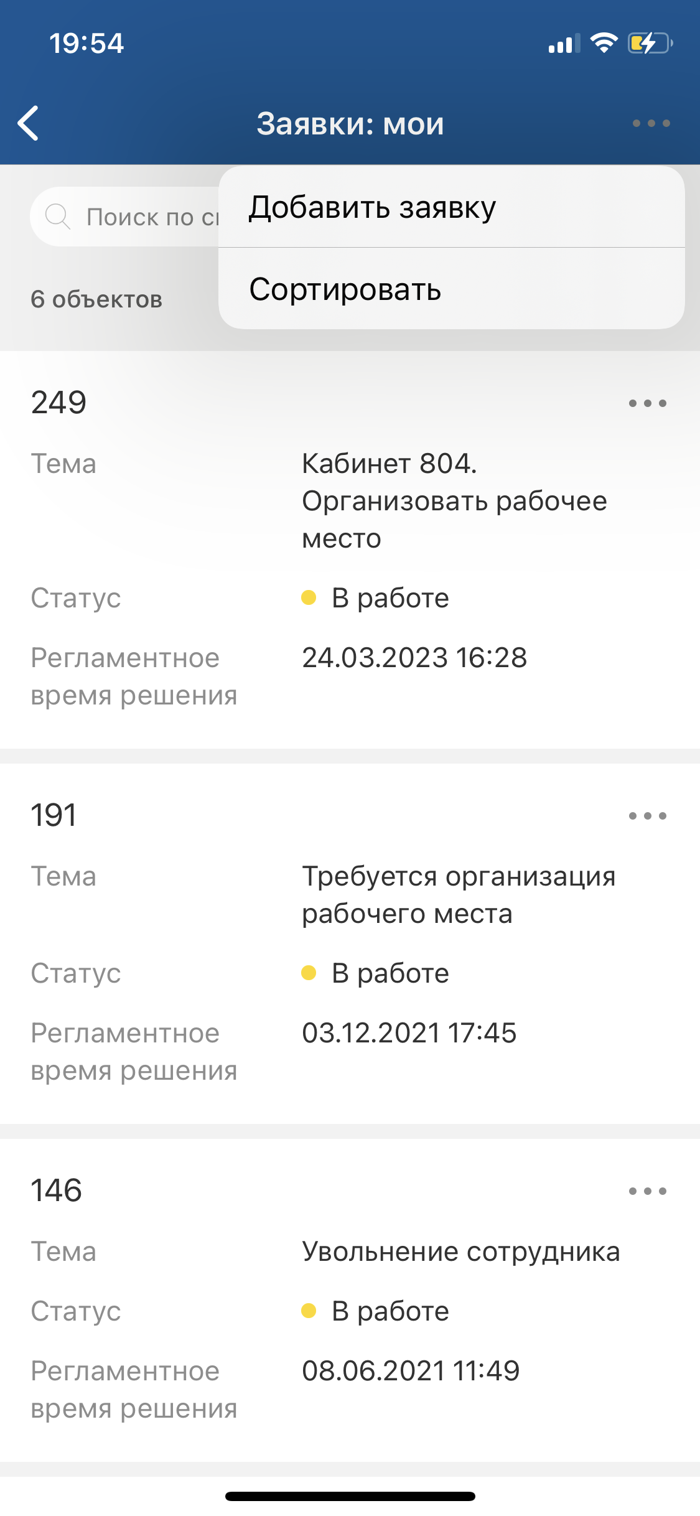This screenshot has width=700, height=1516.
Task: Open options for request 249
Action: pyautogui.click(x=647, y=403)
